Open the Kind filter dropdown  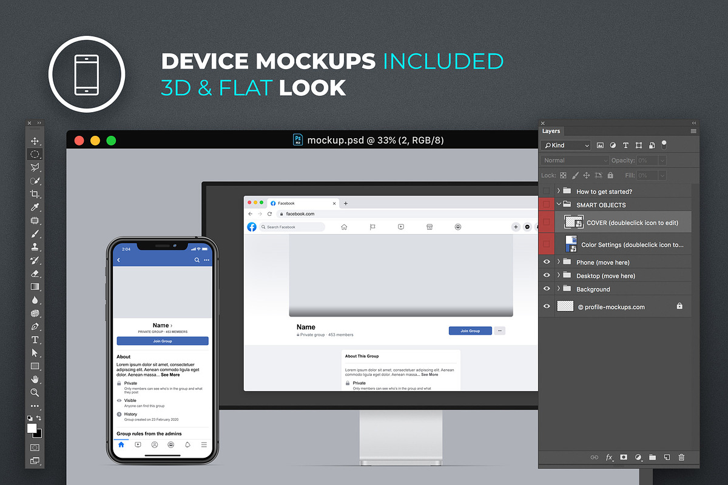pyautogui.click(x=565, y=145)
